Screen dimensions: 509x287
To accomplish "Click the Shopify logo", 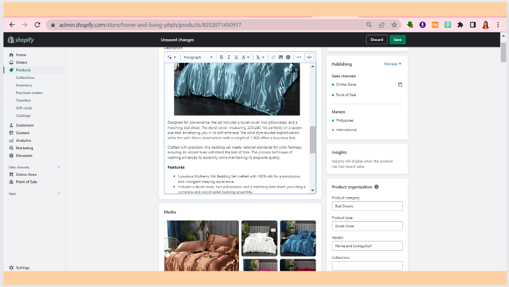I will click(x=21, y=40).
